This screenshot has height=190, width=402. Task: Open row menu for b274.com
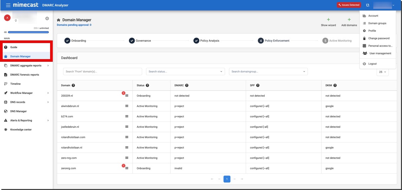pos(127,117)
